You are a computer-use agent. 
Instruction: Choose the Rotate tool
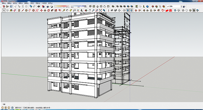pos(48,10)
